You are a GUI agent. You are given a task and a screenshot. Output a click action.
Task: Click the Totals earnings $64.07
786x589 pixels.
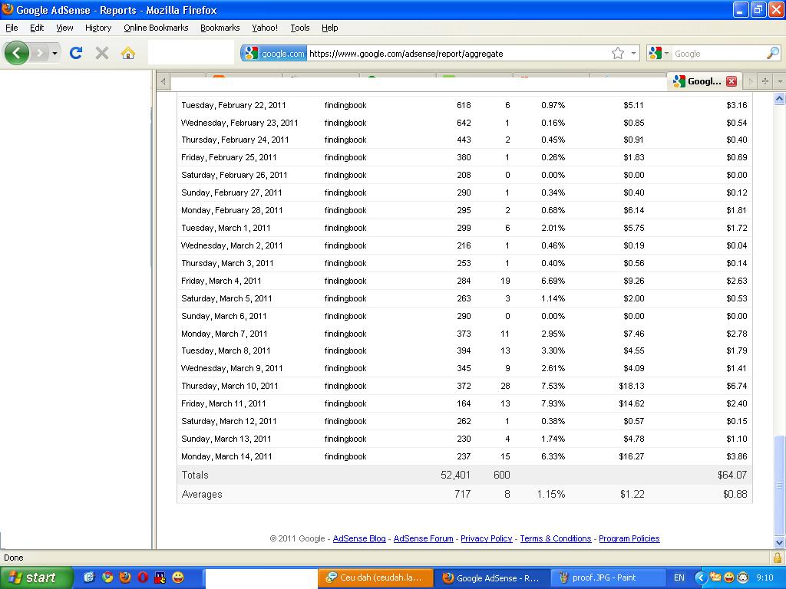coord(732,475)
